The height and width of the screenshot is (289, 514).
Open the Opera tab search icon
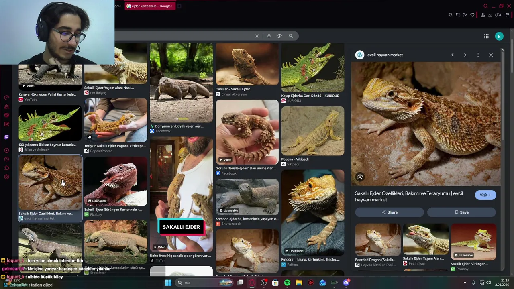(x=485, y=6)
